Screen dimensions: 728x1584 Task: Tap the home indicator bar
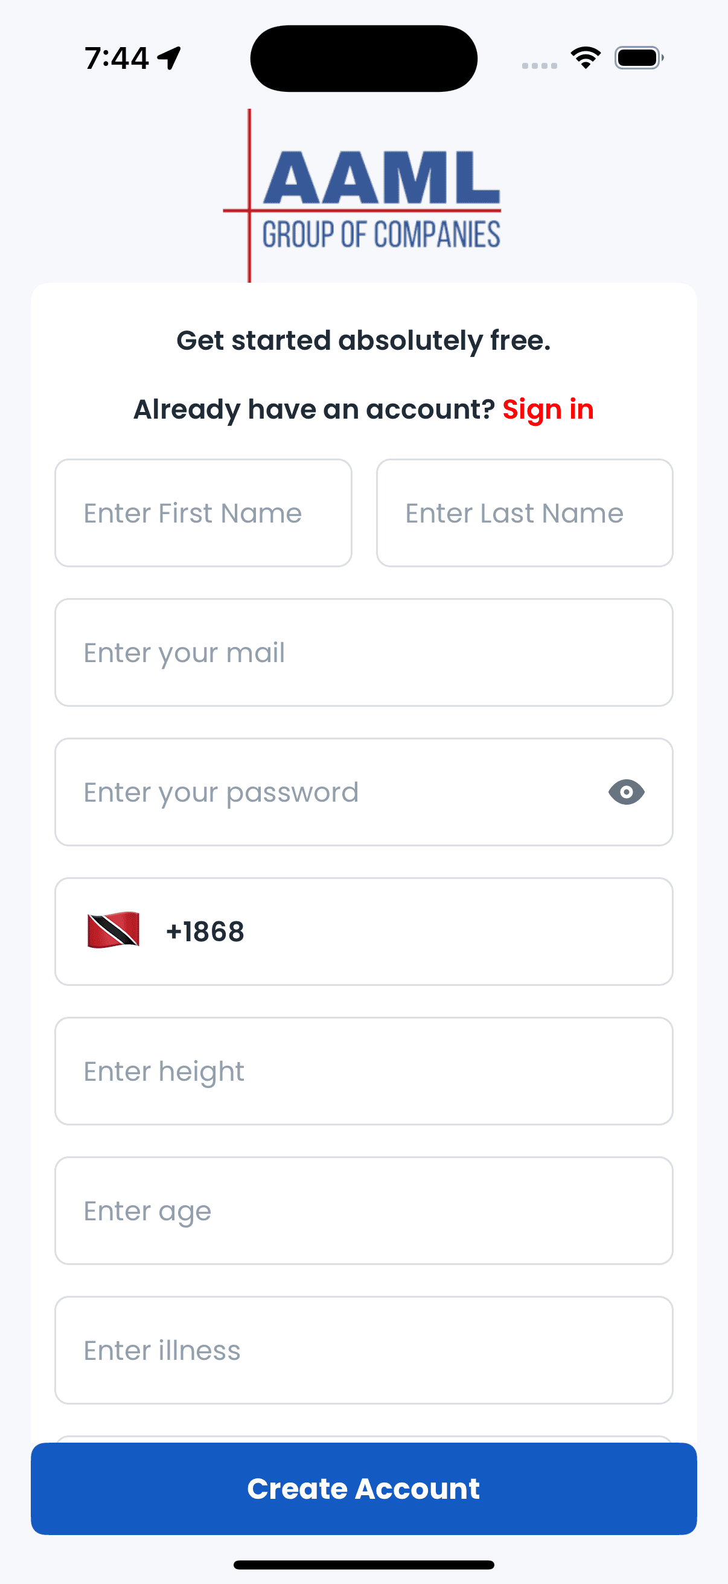coord(363,1565)
